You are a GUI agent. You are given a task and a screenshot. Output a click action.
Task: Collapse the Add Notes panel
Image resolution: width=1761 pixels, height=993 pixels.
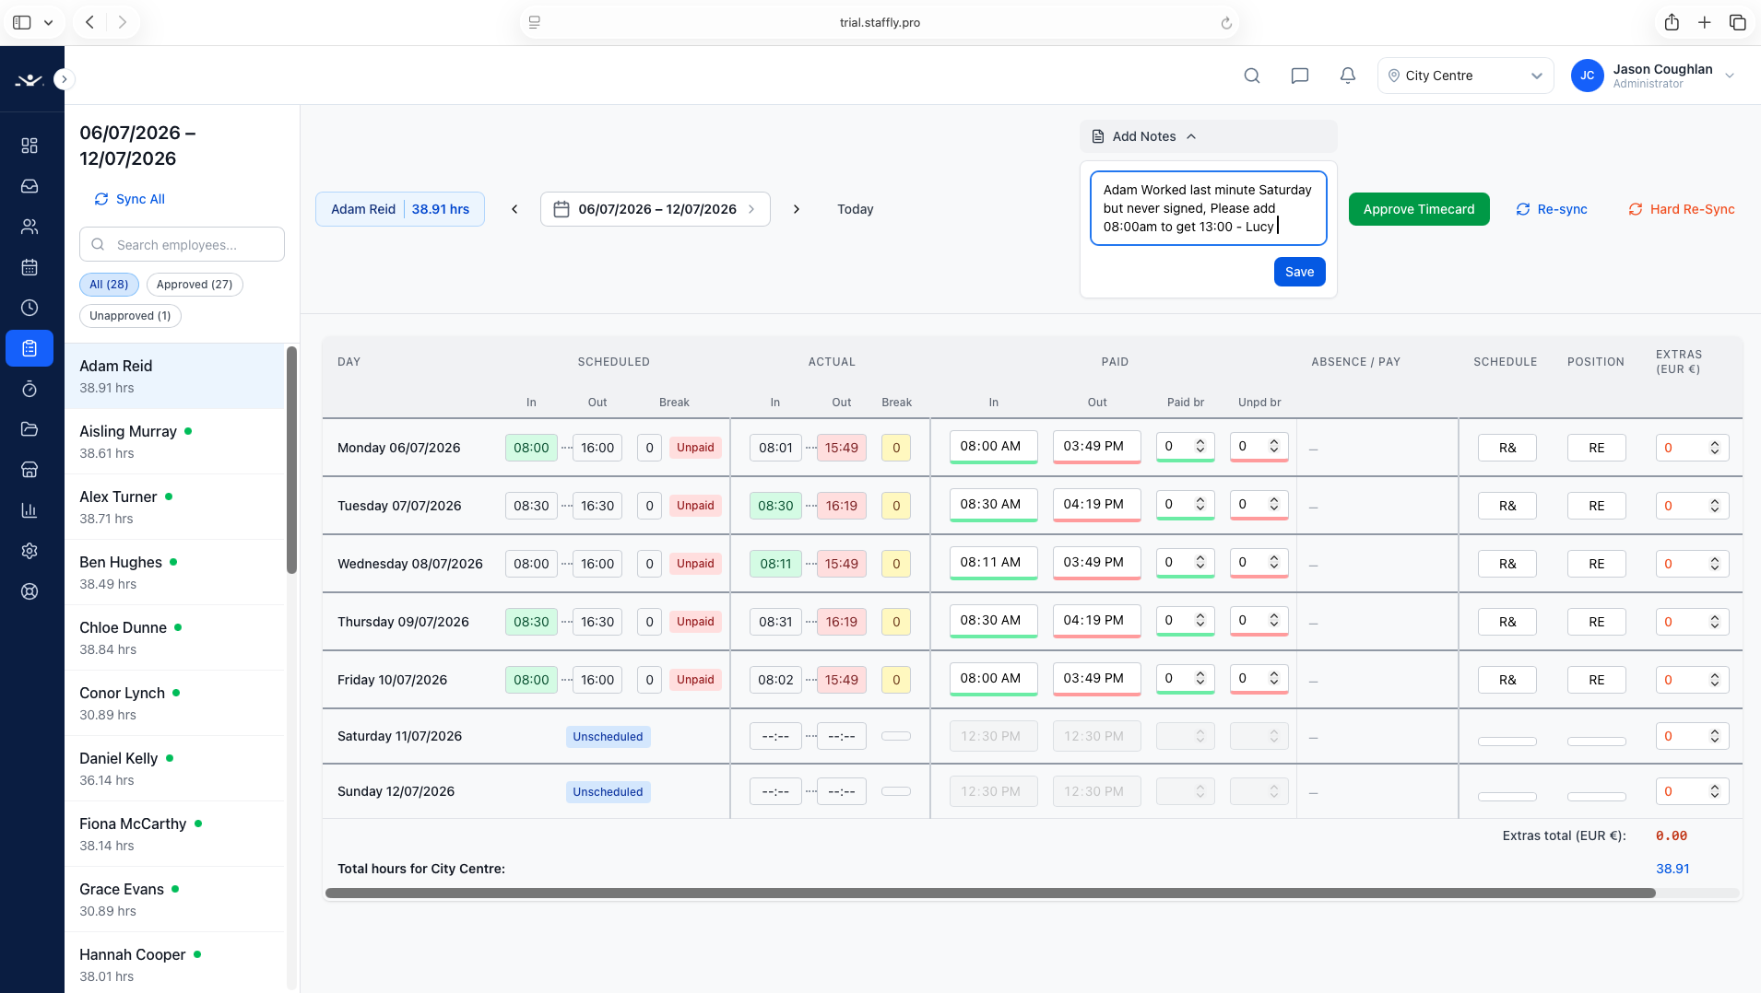coord(1208,136)
